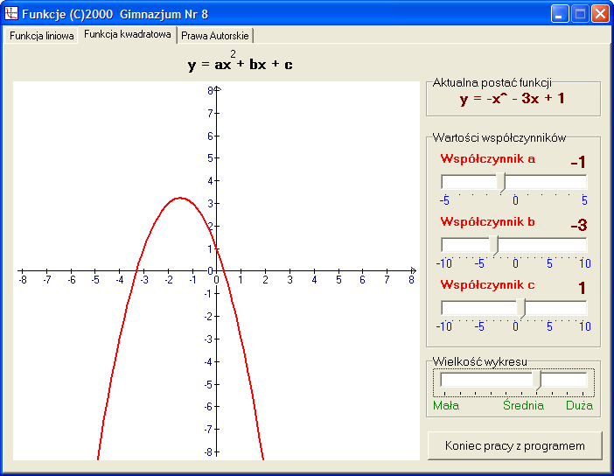This screenshot has height=476, width=614.
Task: Click the red -3 value of Współczynnik b
Action: tap(577, 226)
